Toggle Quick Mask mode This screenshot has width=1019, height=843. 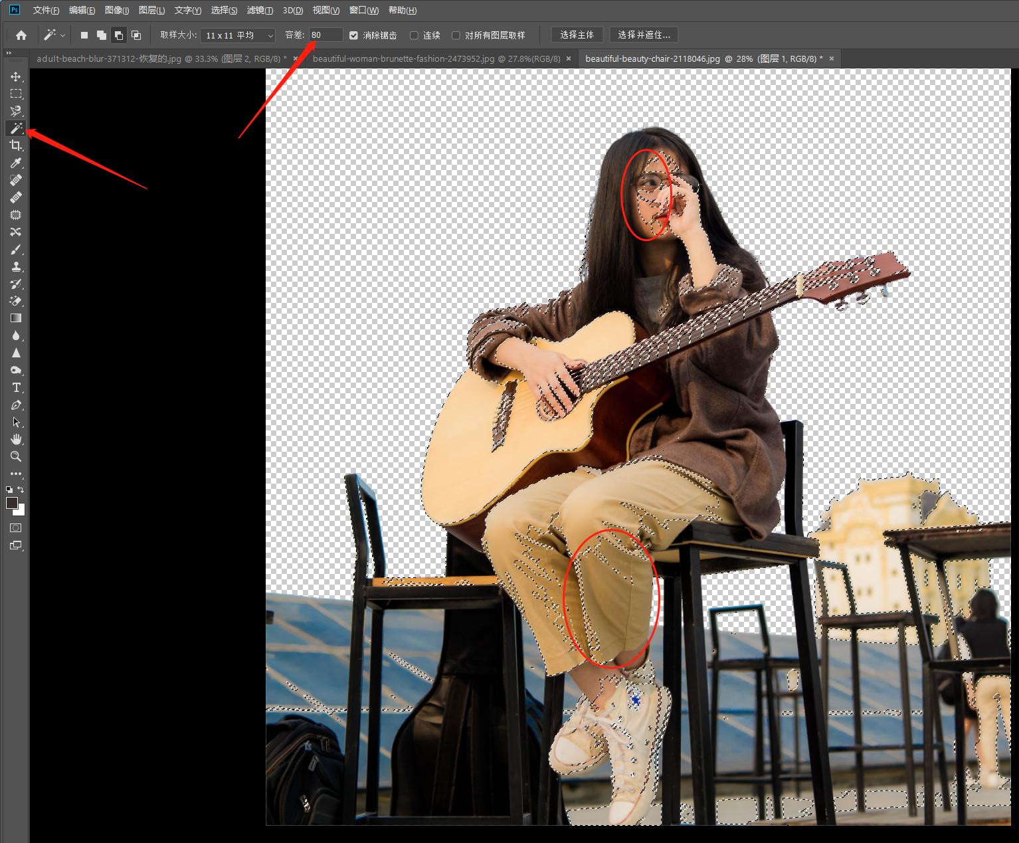click(x=16, y=528)
